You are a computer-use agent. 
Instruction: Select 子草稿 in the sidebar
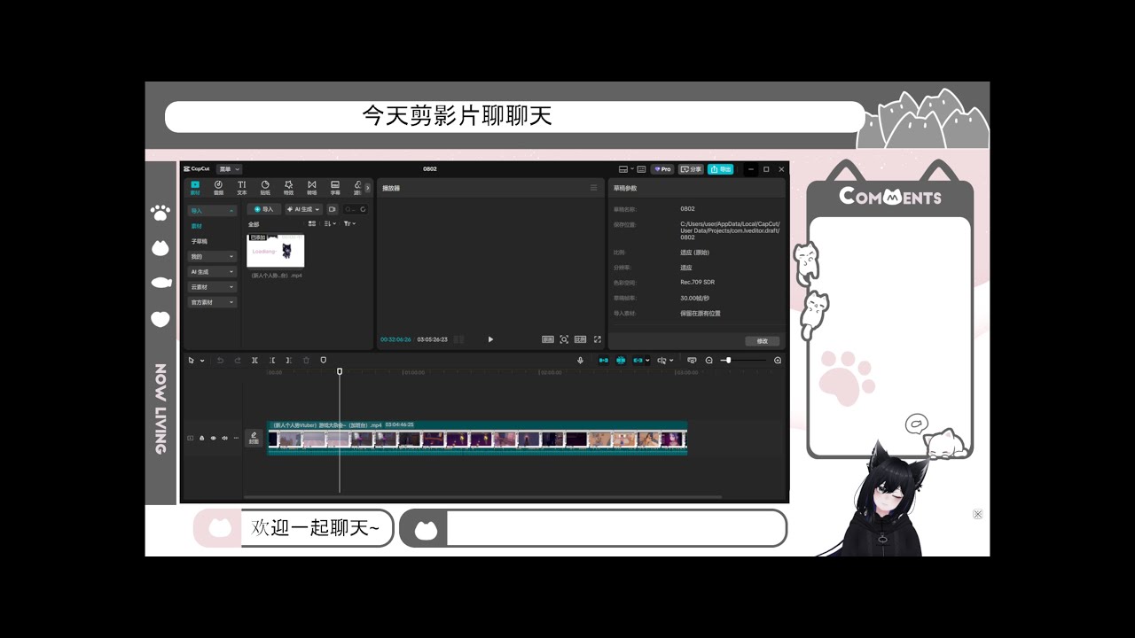[200, 241]
